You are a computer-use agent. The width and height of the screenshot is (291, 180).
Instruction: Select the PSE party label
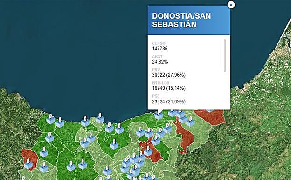[x=156, y=96]
